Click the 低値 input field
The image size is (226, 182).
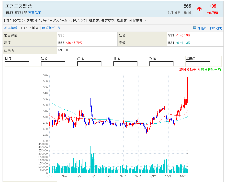[x=125, y=63]
